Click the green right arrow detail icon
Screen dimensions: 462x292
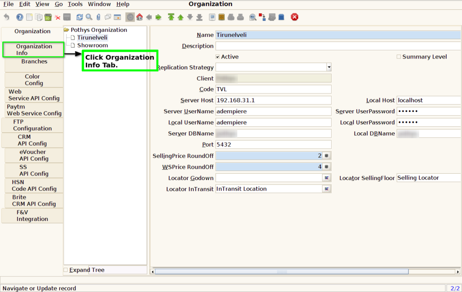(158, 17)
